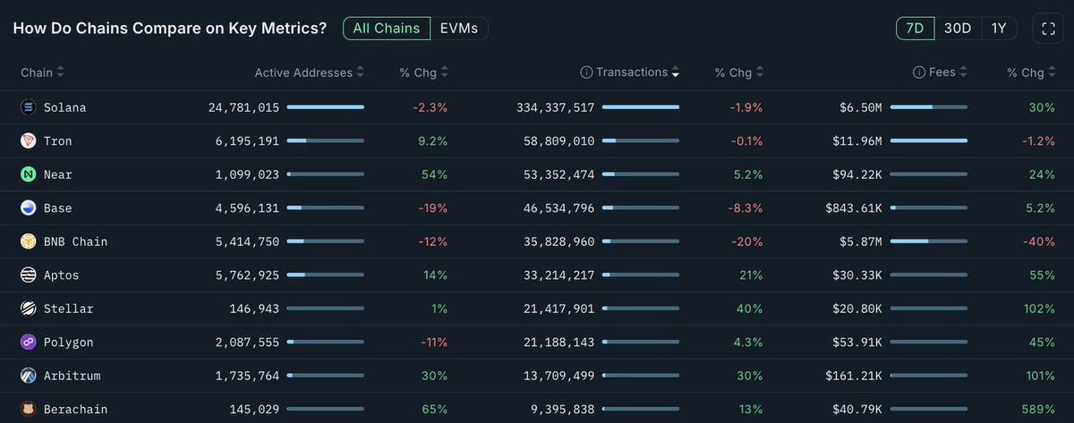The width and height of the screenshot is (1074, 423).
Task: Click the Fees column header label
Action: [x=942, y=72]
